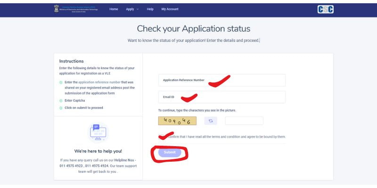Tick the terms and condition confirmation checkbox

click(x=160, y=137)
